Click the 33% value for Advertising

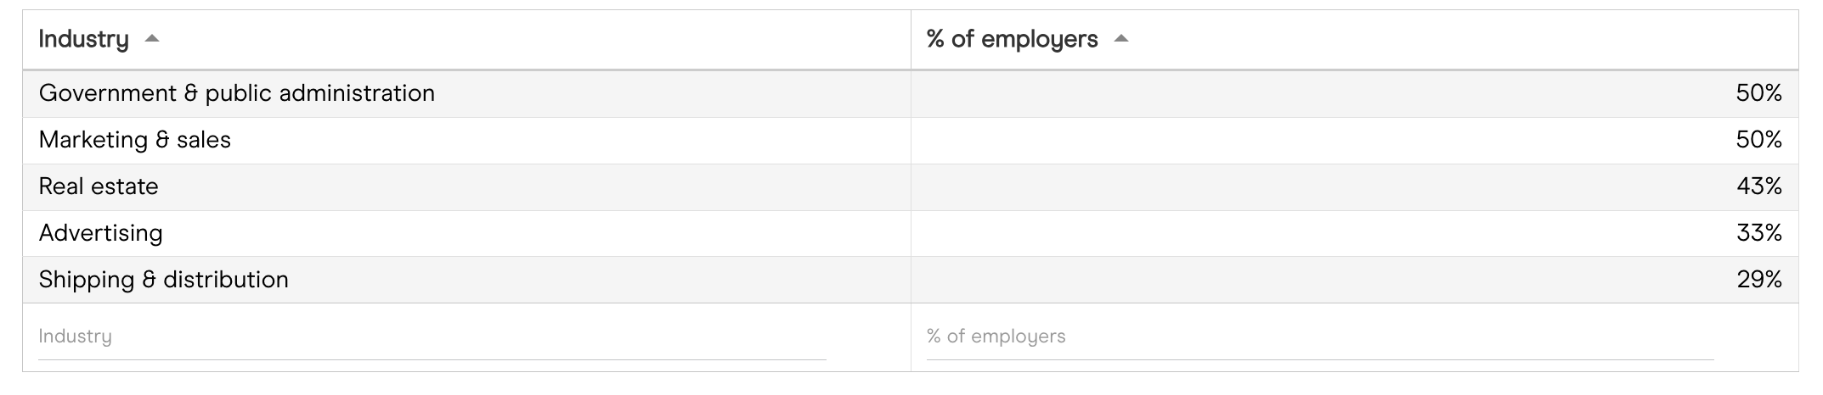point(1758,233)
